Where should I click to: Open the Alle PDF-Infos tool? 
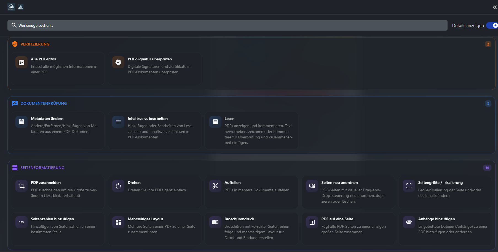click(x=58, y=68)
